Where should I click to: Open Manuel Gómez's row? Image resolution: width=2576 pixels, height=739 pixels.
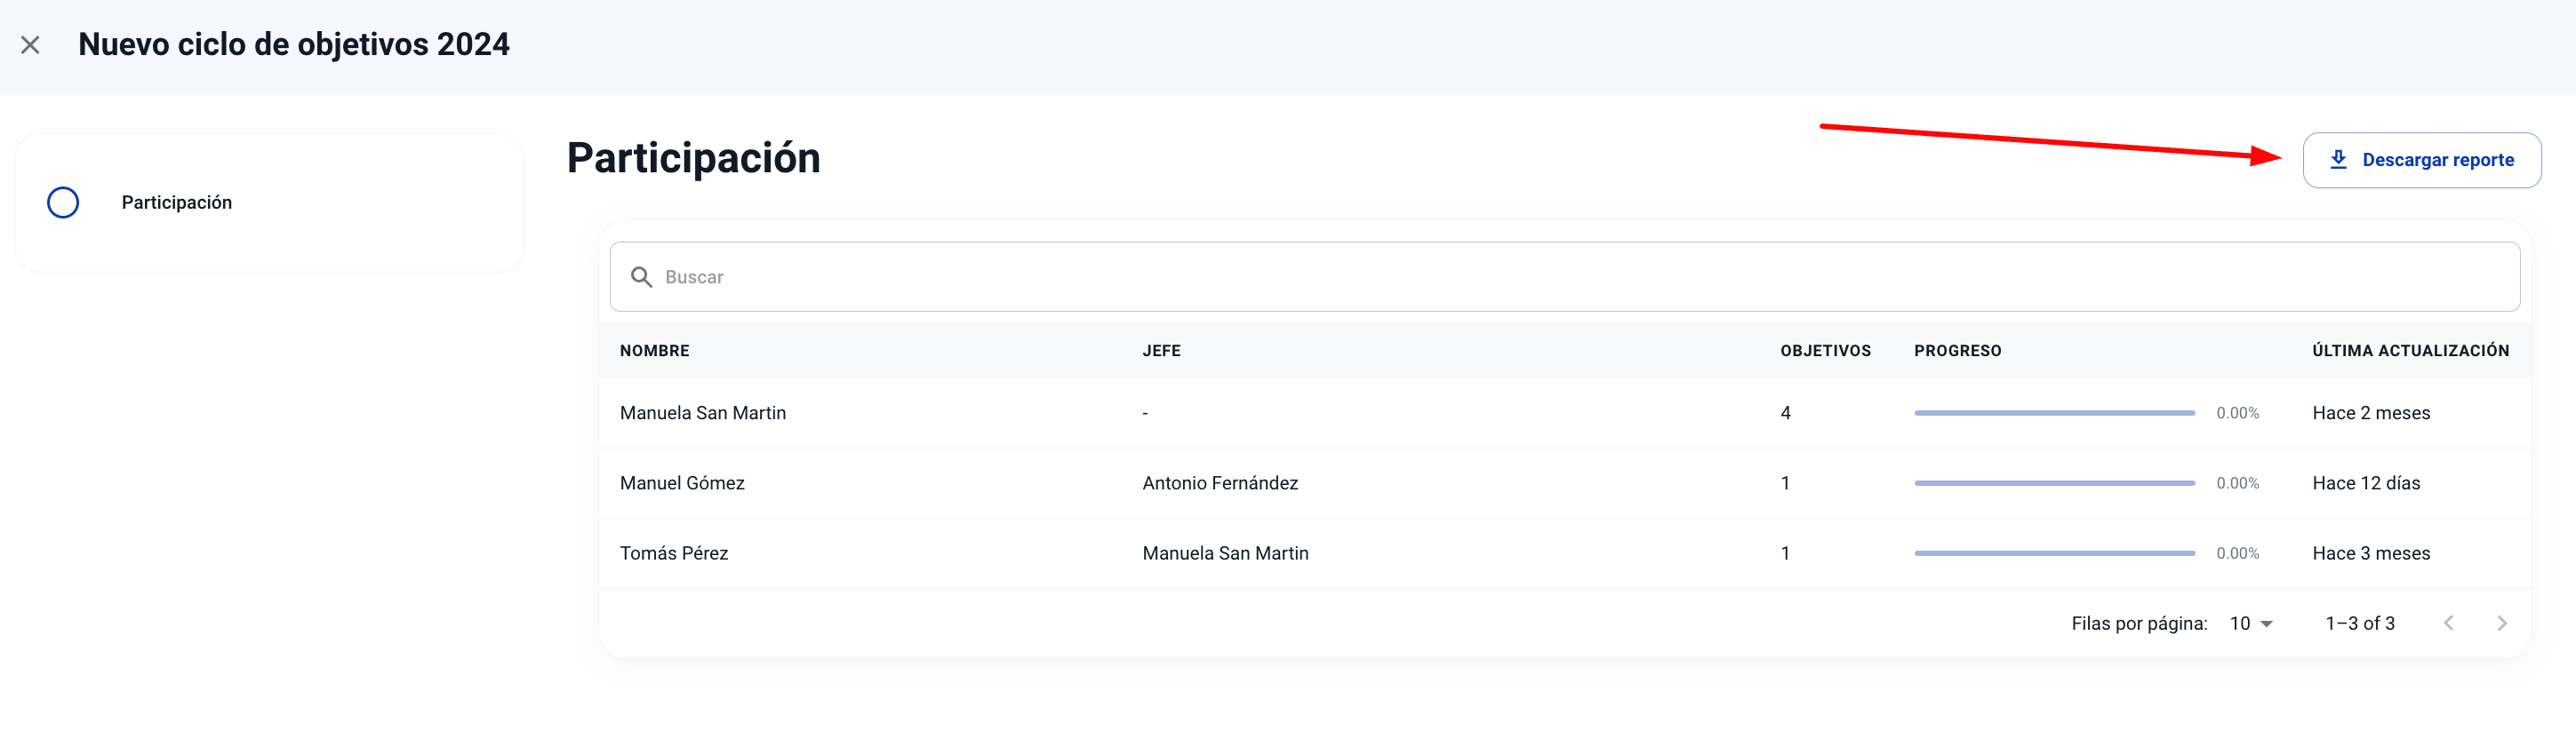coord(682,483)
